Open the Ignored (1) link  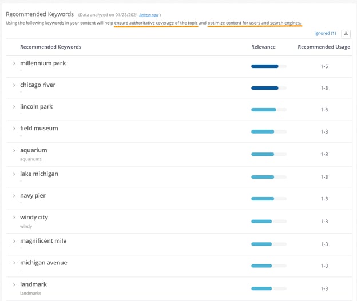325,33
